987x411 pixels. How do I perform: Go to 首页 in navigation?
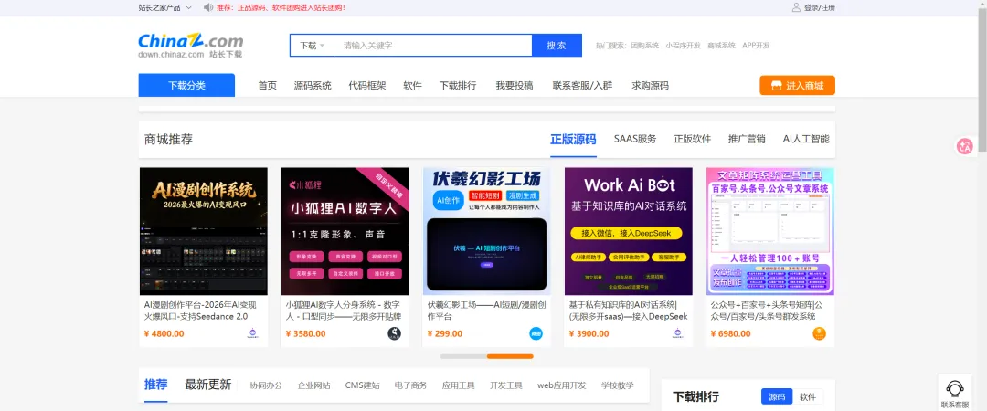pyautogui.click(x=268, y=86)
